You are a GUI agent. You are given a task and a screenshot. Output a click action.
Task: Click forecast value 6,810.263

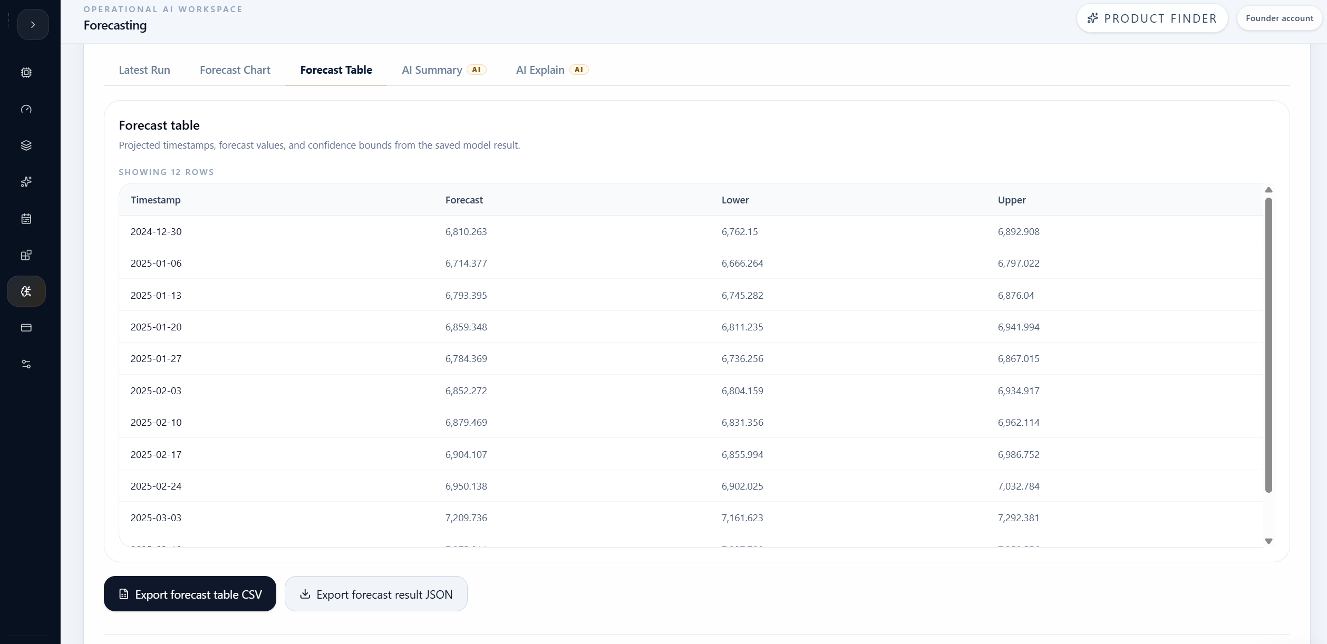466,231
